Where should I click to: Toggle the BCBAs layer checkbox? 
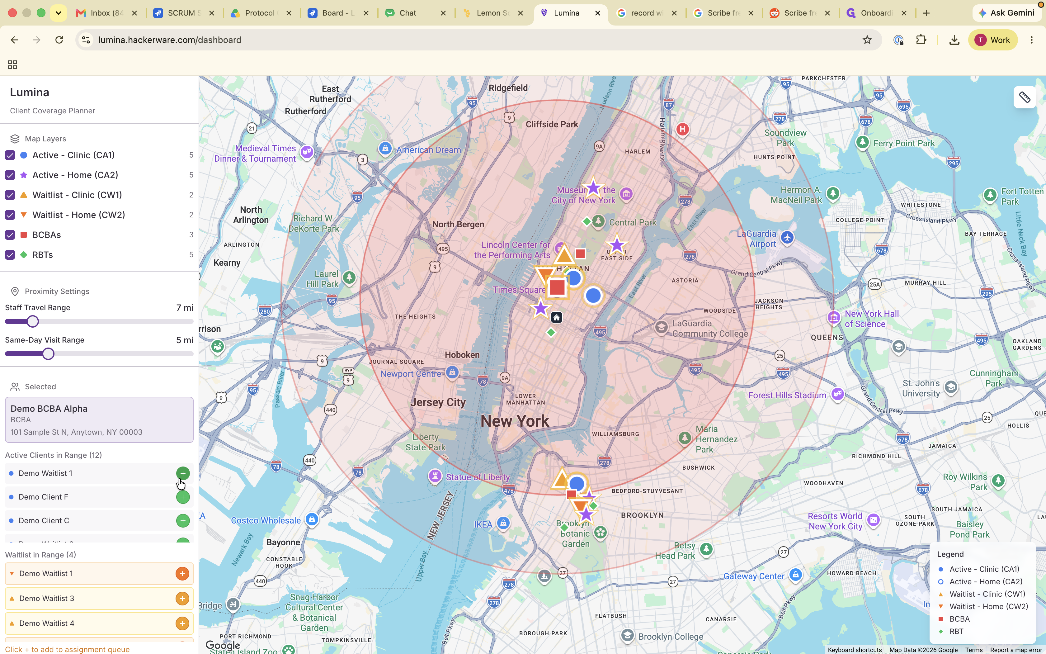pos(10,235)
